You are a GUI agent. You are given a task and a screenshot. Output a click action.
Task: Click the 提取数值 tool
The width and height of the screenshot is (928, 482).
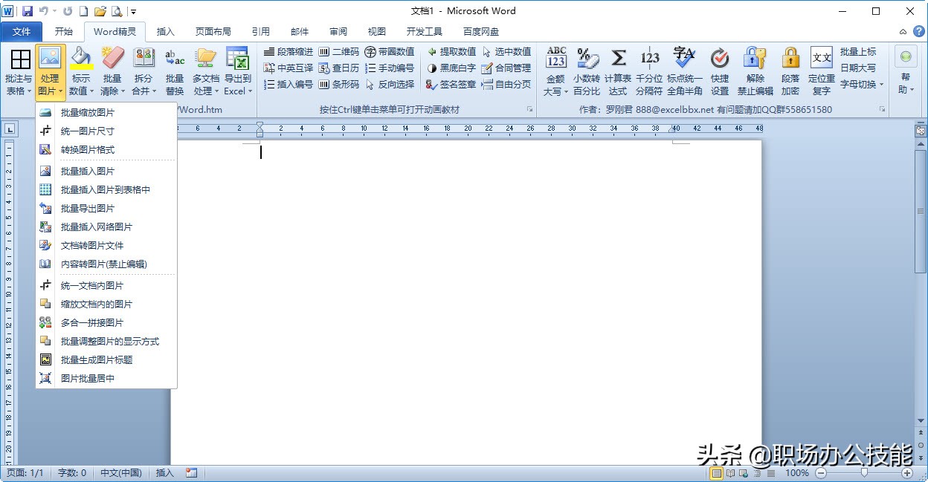pyautogui.click(x=451, y=52)
